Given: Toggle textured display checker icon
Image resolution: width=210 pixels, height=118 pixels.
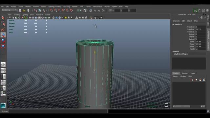Looking at the screenshot, I should pyautogui.click(x=63, y=18).
